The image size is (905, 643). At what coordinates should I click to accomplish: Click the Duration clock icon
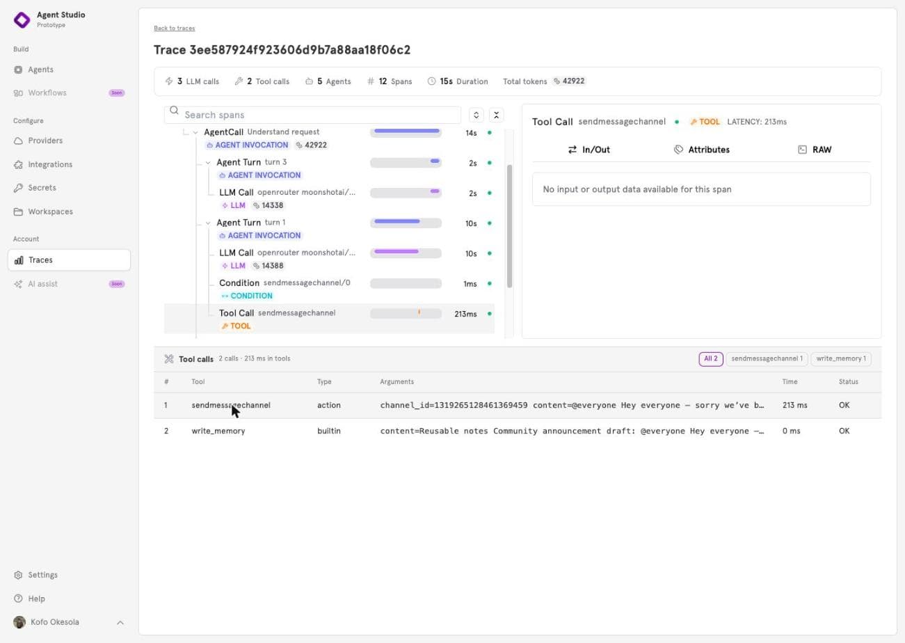point(431,81)
